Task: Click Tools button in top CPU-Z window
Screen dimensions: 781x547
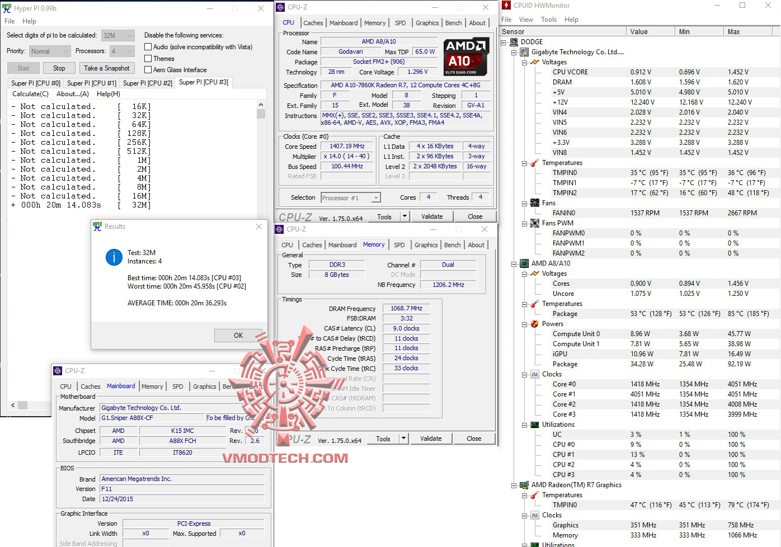Action: pyautogui.click(x=384, y=216)
